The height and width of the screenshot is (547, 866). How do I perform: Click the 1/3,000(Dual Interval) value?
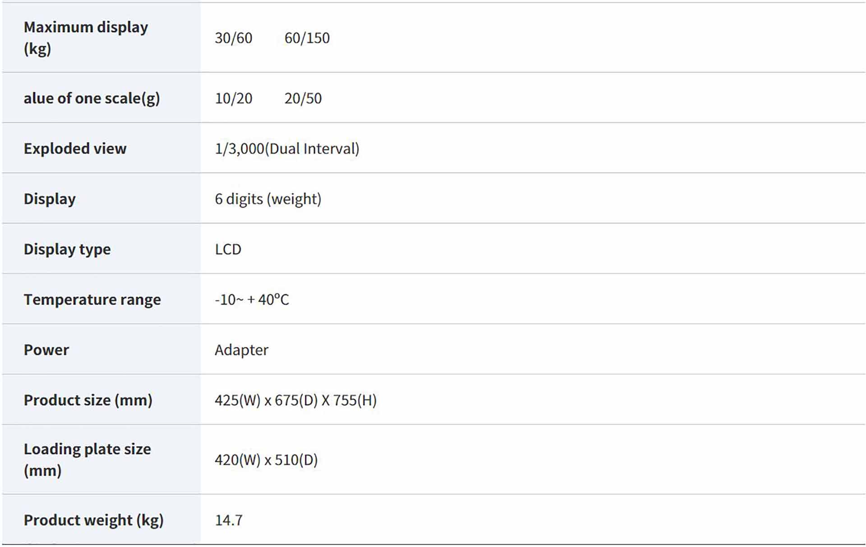click(x=287, y=149)
